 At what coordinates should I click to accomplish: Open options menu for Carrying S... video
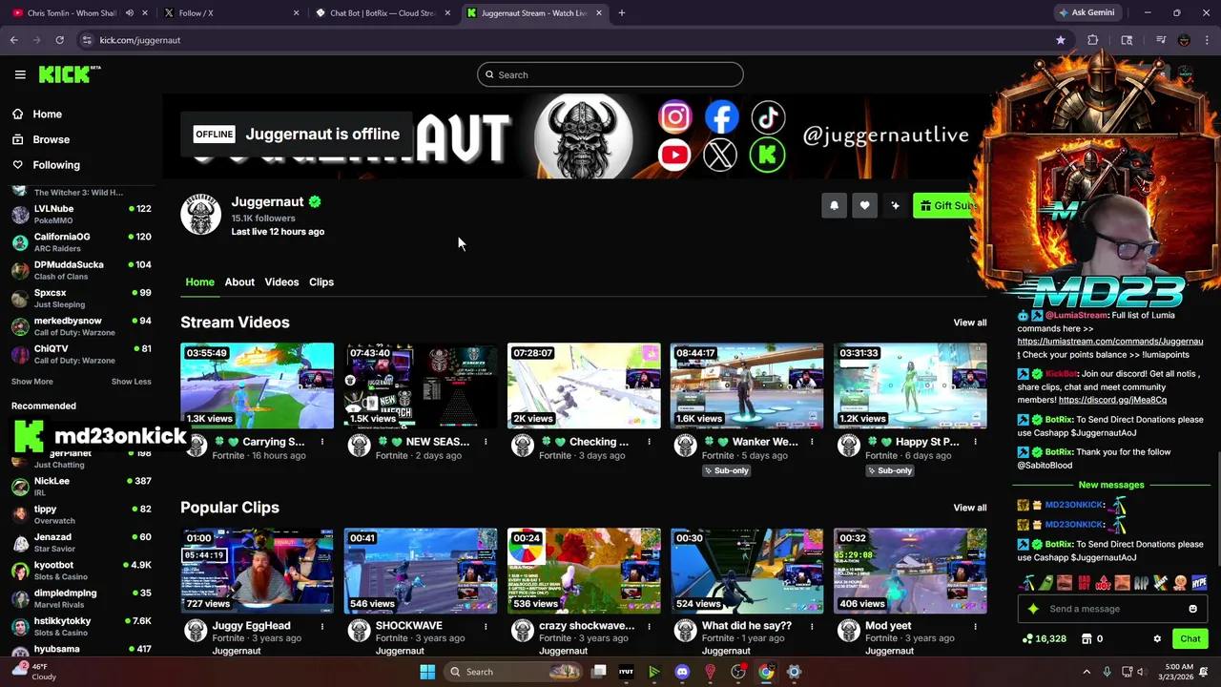(x=322, y=442)
